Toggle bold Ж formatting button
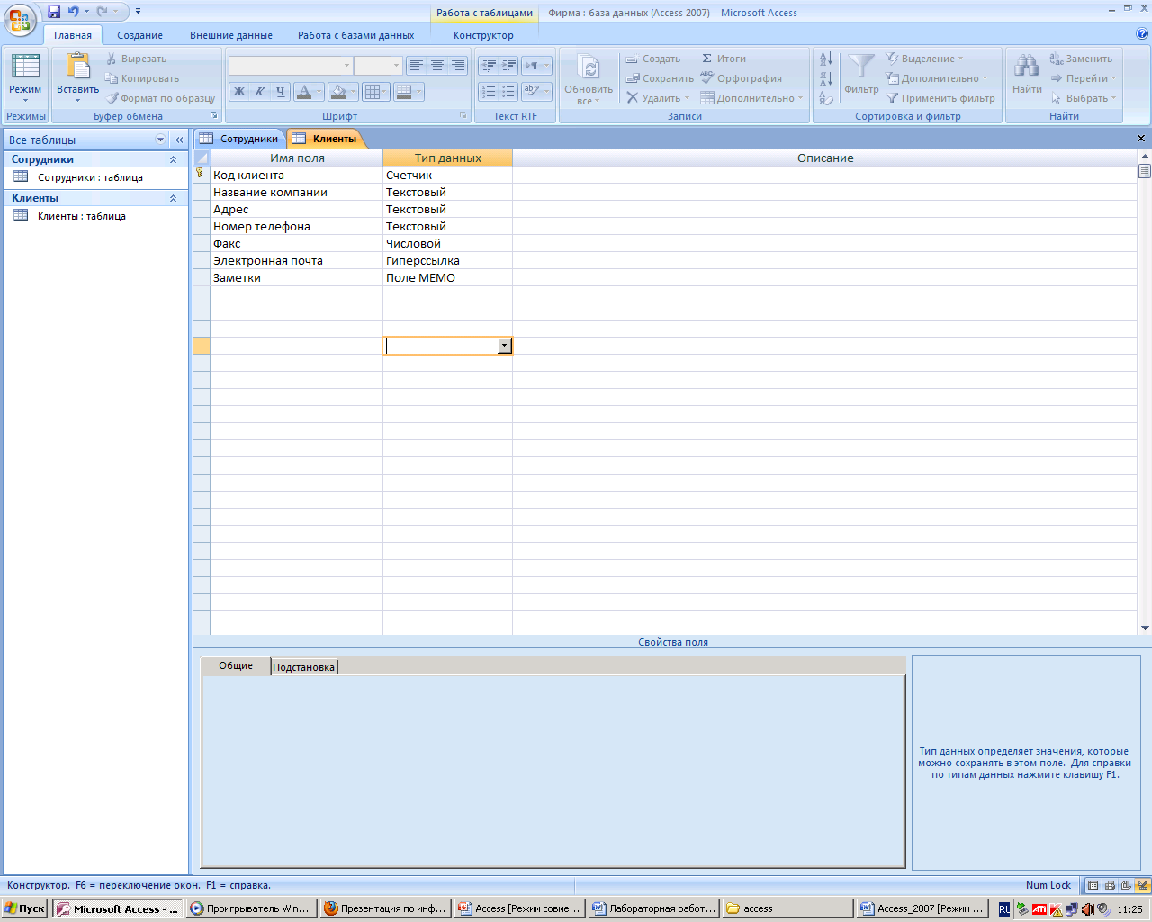 (239, 92)
